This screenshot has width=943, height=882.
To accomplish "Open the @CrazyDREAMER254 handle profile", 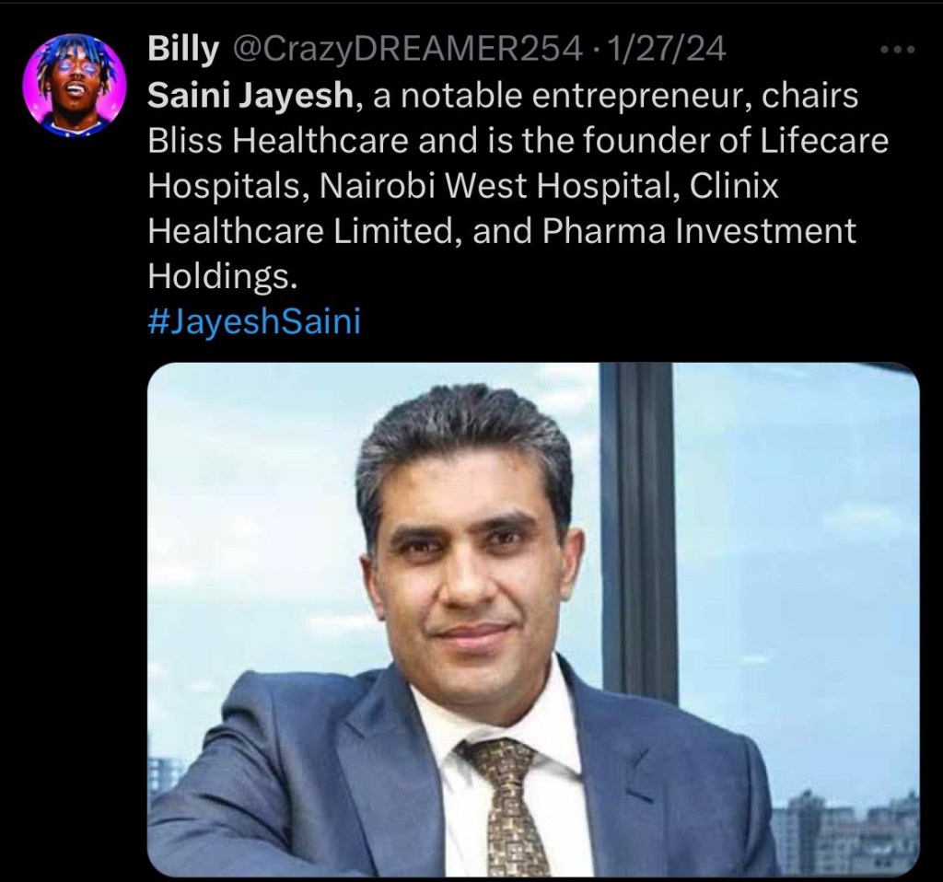I will click(x=407, y=50).
